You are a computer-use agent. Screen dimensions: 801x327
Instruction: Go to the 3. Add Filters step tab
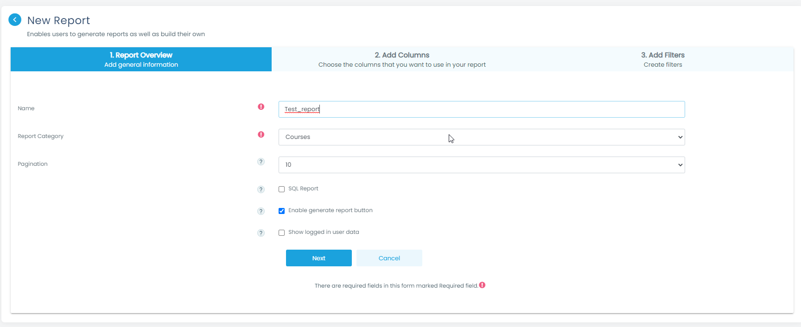pyautogui.click(x=662, y=59)
